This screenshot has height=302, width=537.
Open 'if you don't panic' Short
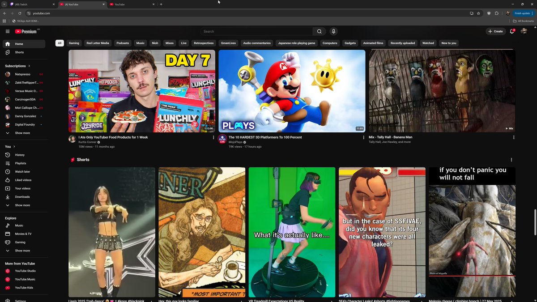pyautogui.click(x=472, y=232)
